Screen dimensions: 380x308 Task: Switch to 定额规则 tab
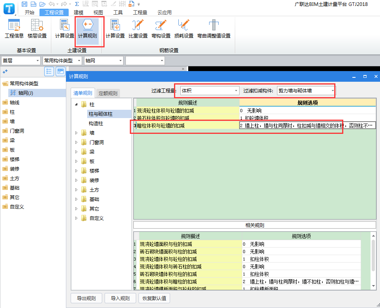pyautogui.click(x=108, y=93)
